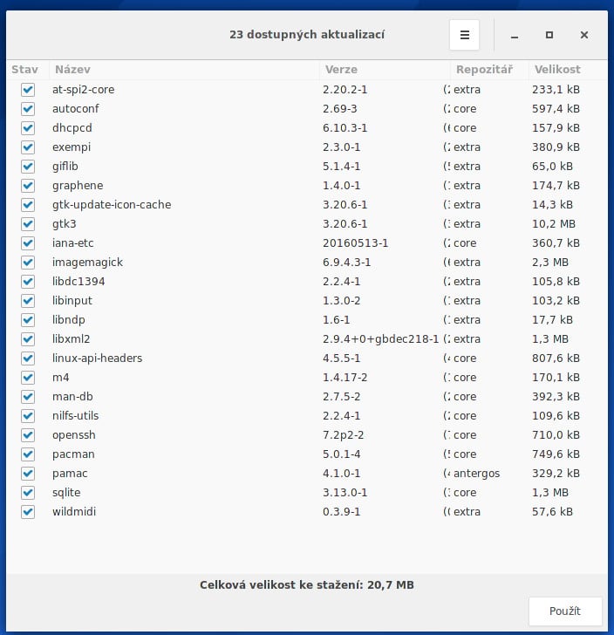This screenshot has width=614, height=635.
Task: Minimize the updates window
Action: point(515,35)
